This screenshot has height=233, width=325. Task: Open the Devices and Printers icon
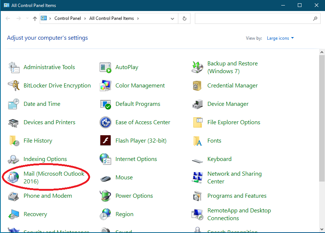[x=14, y=123]
